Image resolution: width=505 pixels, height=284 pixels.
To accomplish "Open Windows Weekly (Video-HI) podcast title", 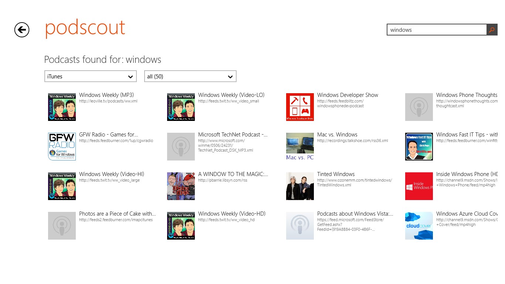I will [x=112, y=174].
